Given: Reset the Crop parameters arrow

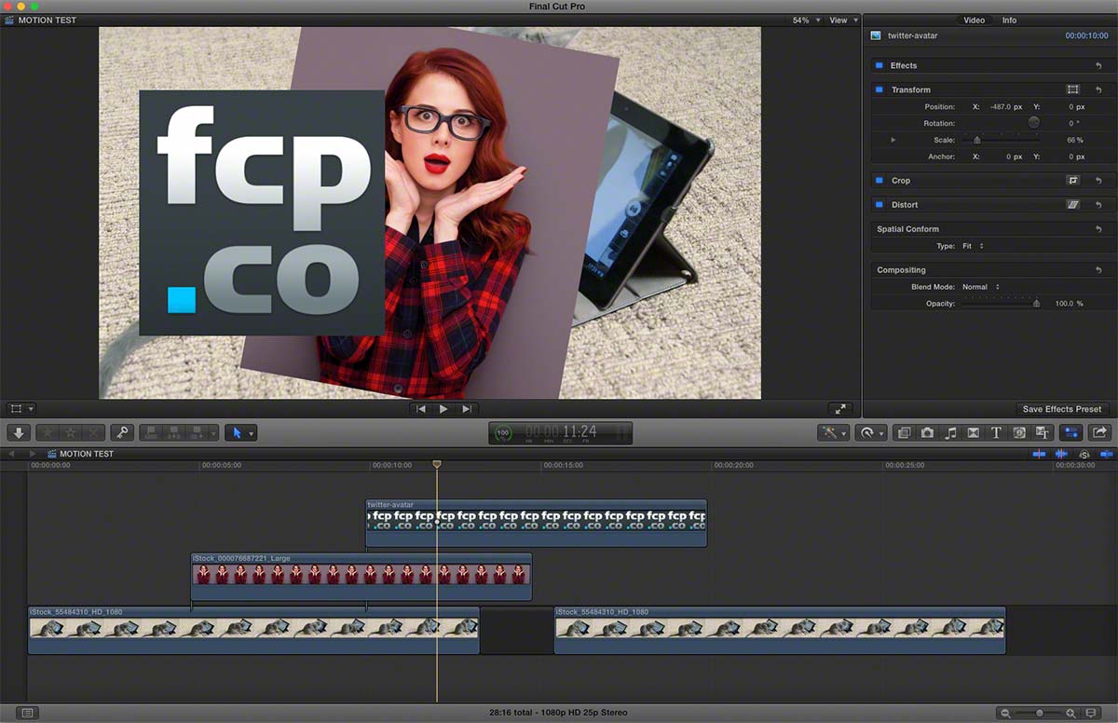Looking at the screenshot, I should click(x=1099, y=181).
